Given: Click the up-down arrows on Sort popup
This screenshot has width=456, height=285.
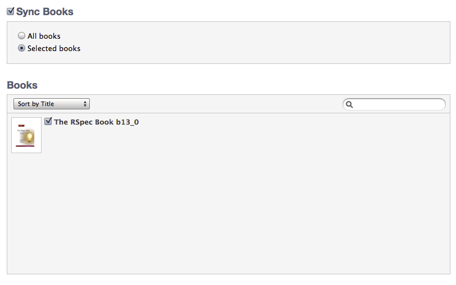Looking at the screenshot, I should 85,104.
